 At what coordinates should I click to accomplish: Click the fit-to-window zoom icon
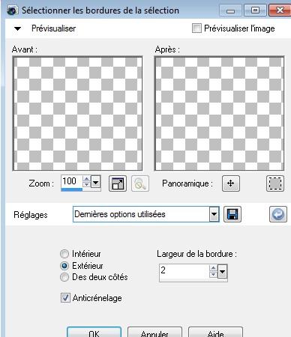118,183
